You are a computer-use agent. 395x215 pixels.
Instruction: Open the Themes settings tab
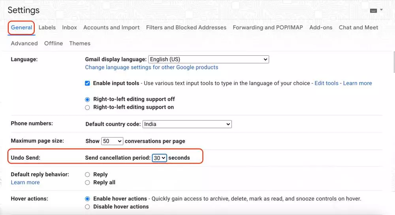click(x=80, y=43)
